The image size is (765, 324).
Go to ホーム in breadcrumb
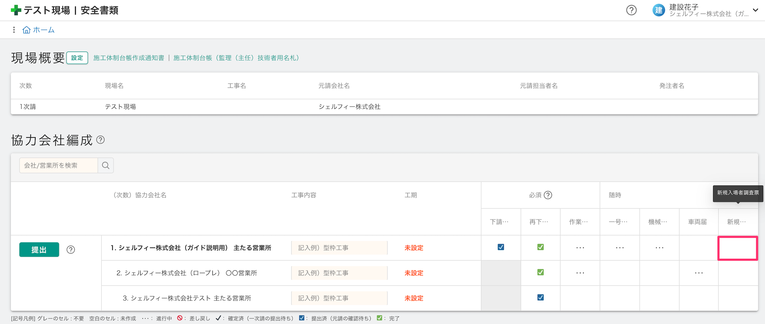(x=43, y=30)
